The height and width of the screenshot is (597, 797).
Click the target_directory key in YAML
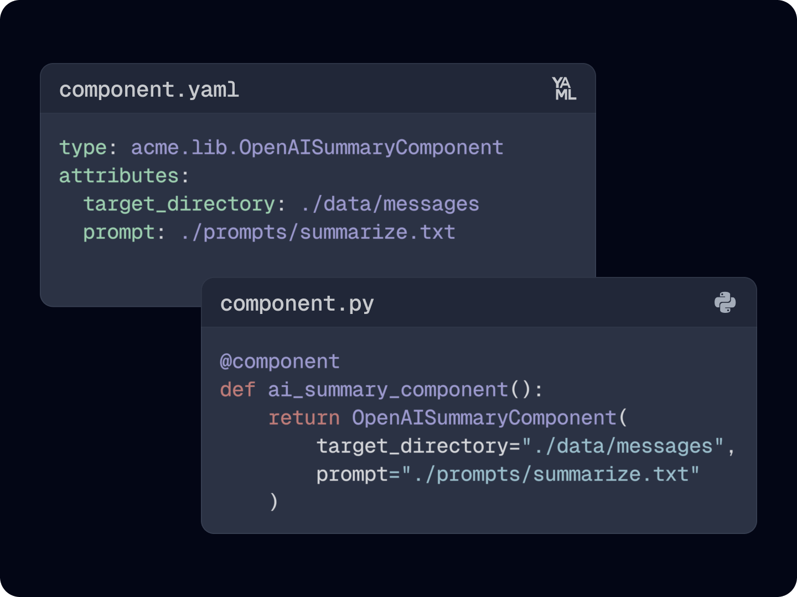[x=179, y=204]
